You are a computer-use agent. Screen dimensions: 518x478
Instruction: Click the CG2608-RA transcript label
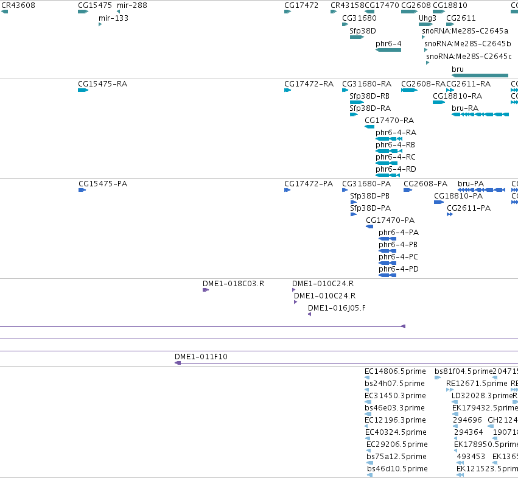(423, 84)
